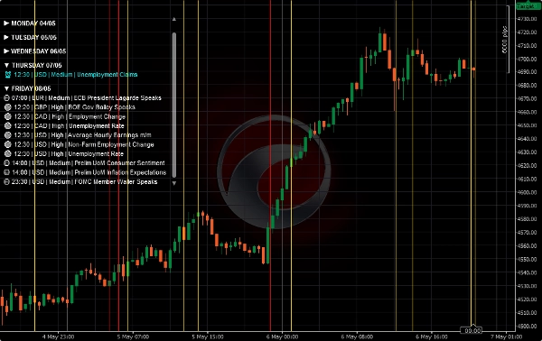Select the CAD Unemployment Rate event text
The width and height of the screenshot is (542, 341).
click(x=69, y=126)
